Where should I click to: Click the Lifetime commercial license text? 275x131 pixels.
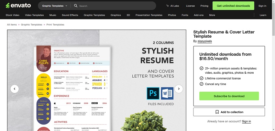coord(223,78)
